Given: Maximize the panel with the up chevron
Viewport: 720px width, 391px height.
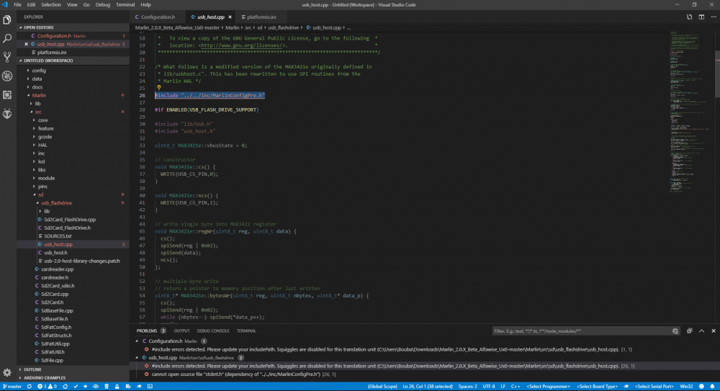Looking at the screenshot, I should coord(701,331).
